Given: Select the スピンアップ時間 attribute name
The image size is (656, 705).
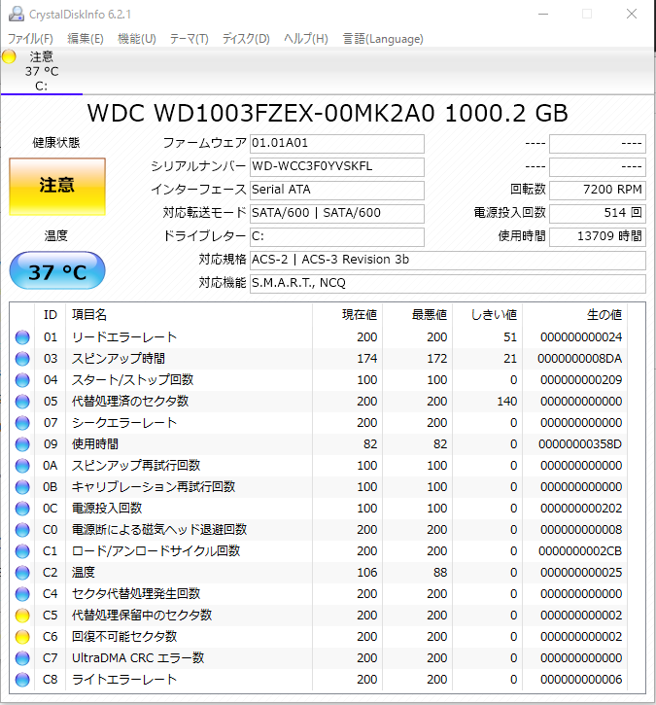Looking at the screenshot, I should (119, 359).
